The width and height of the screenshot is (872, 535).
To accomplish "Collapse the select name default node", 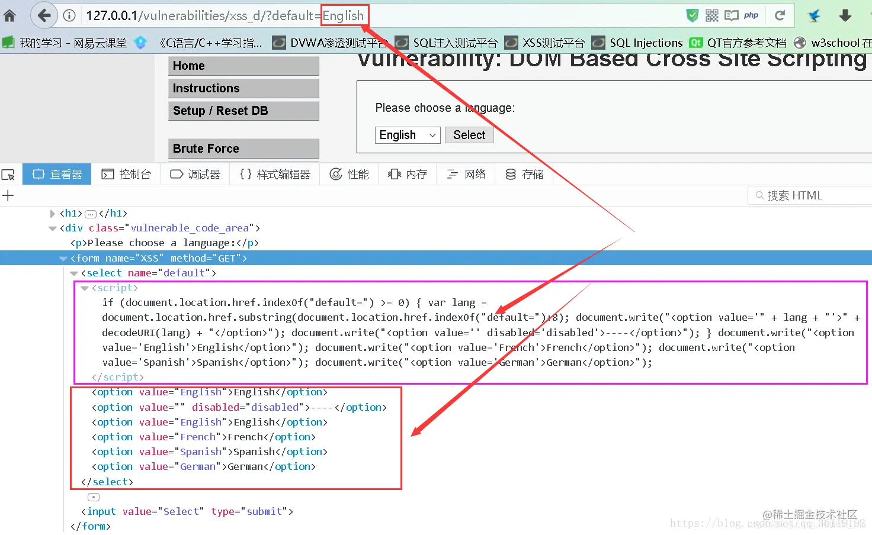I will point(74,273).
